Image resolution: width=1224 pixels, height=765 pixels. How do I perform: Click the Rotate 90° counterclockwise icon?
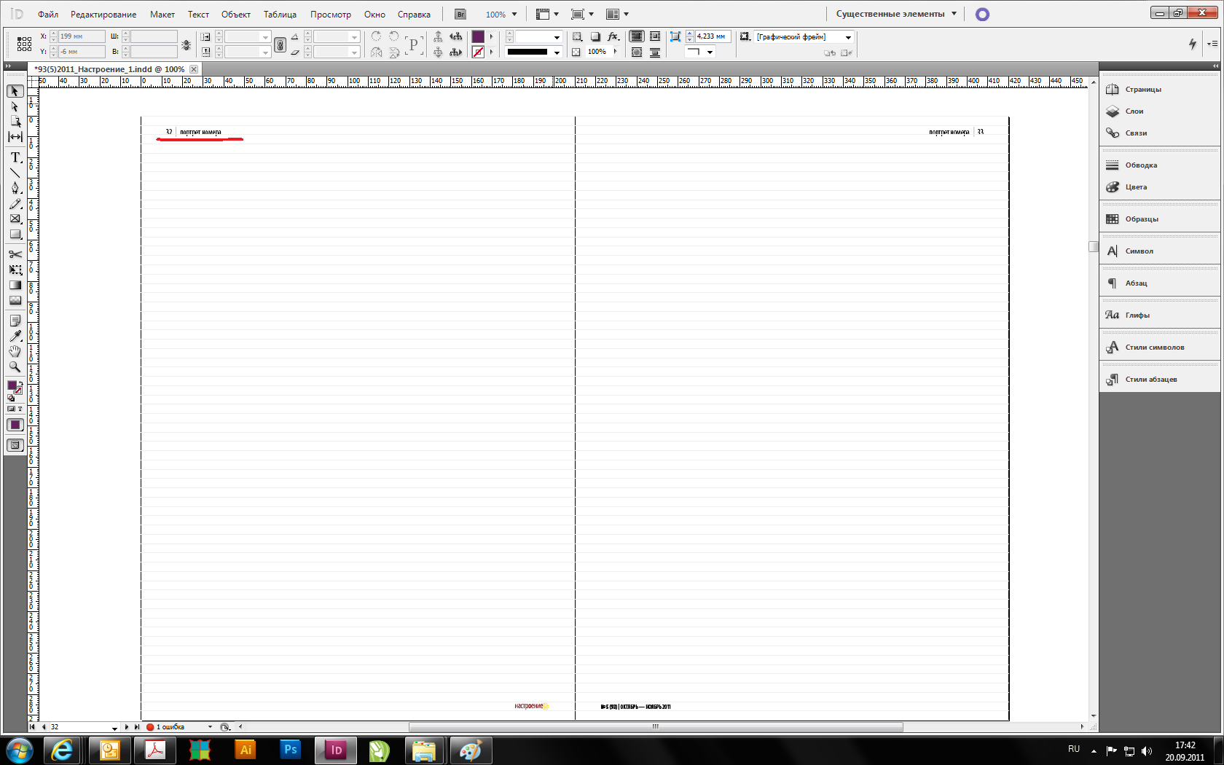click(394, 36)
